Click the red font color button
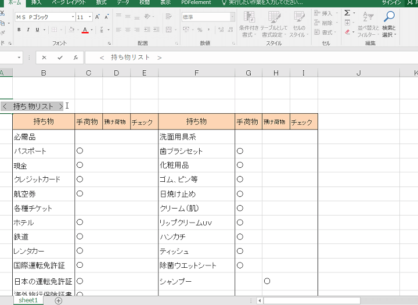 [x=85, y=30]
